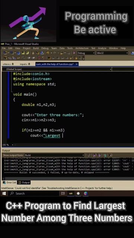
Task: Go to previous message in Output toolbar
Action: tap(95, 155)
